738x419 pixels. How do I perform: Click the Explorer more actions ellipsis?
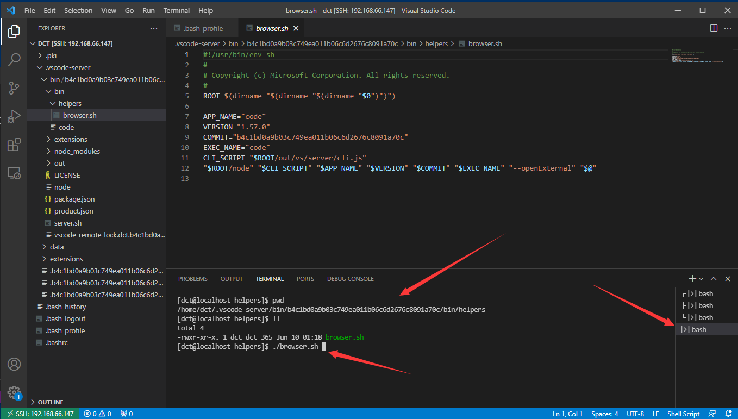(155, 28)
